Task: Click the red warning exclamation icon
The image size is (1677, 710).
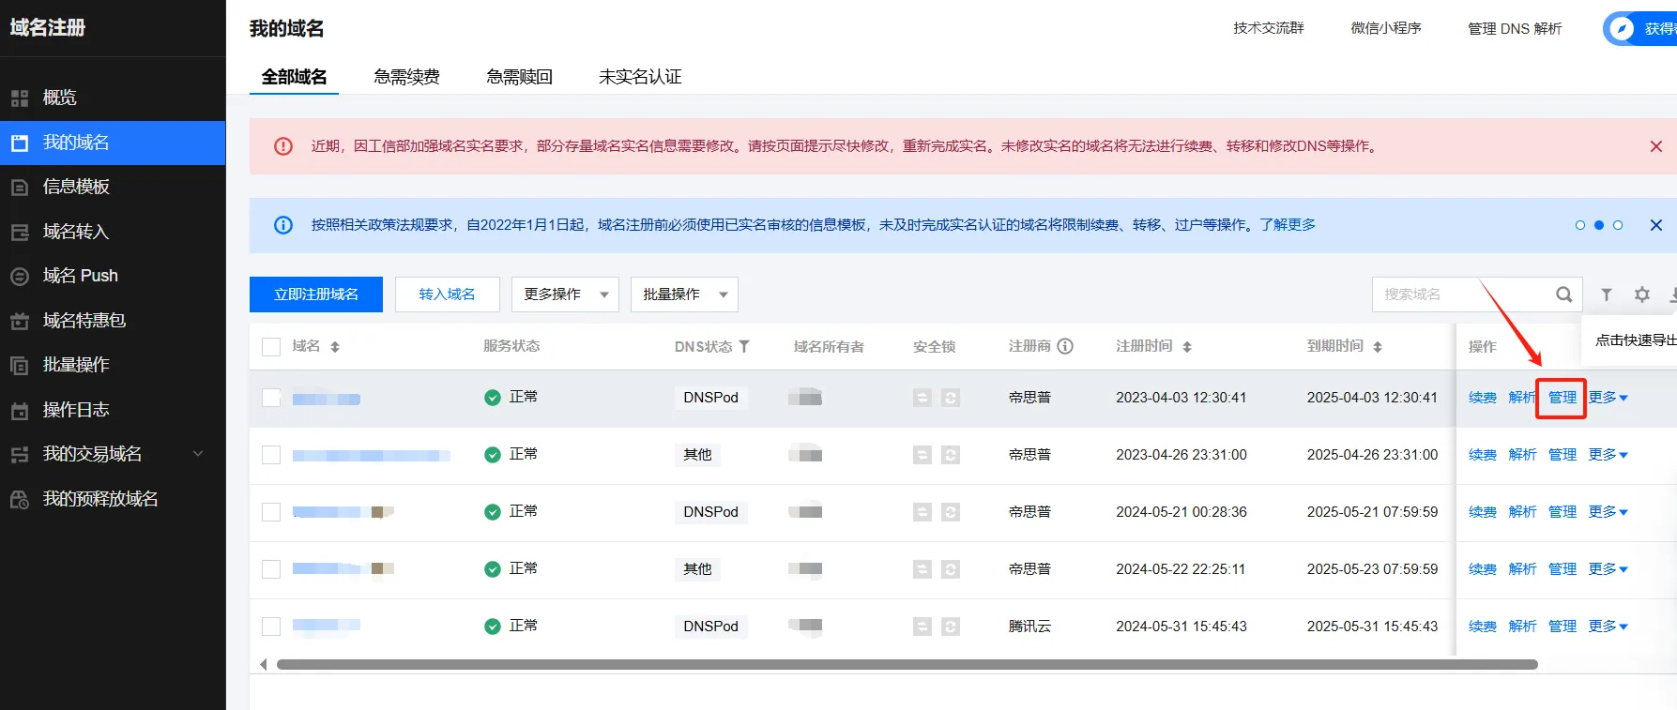Action: point(283,146)
